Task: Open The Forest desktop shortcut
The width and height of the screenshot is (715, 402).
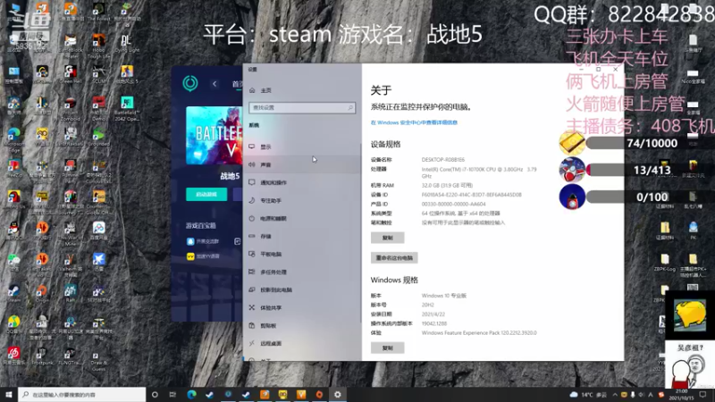Action: (98, 12)
